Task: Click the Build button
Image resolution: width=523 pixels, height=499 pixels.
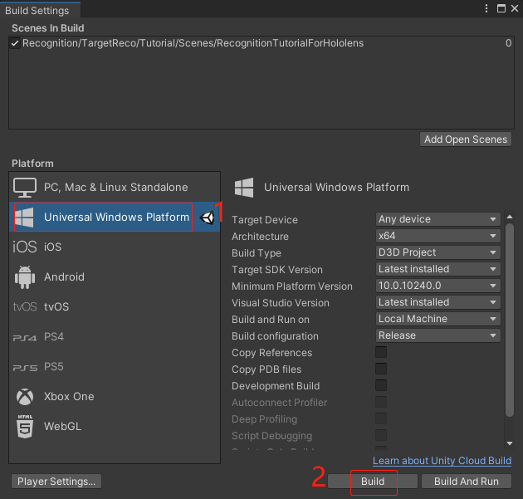Action: tap(373, 482)
